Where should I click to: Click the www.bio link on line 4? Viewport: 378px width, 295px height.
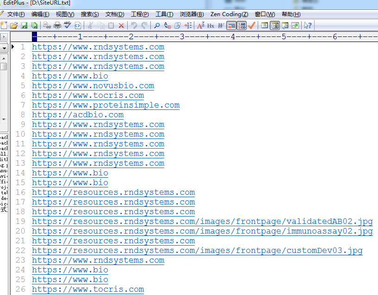point(70,76)
